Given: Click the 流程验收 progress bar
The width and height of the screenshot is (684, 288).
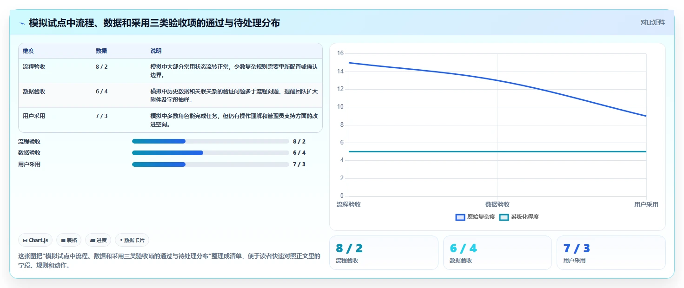Looking at the screenshot, I should point(211,141).
